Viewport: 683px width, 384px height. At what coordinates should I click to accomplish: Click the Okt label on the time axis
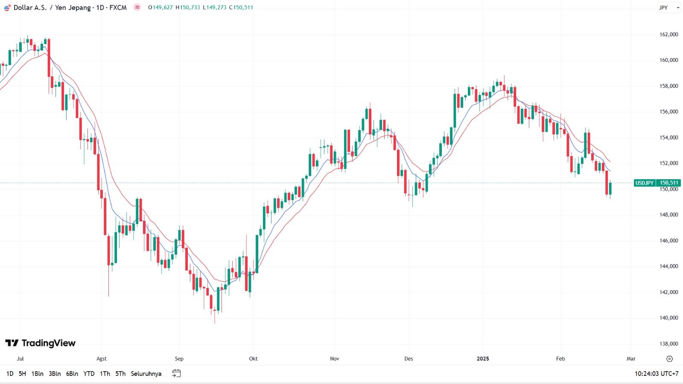(x=254, y=359)
